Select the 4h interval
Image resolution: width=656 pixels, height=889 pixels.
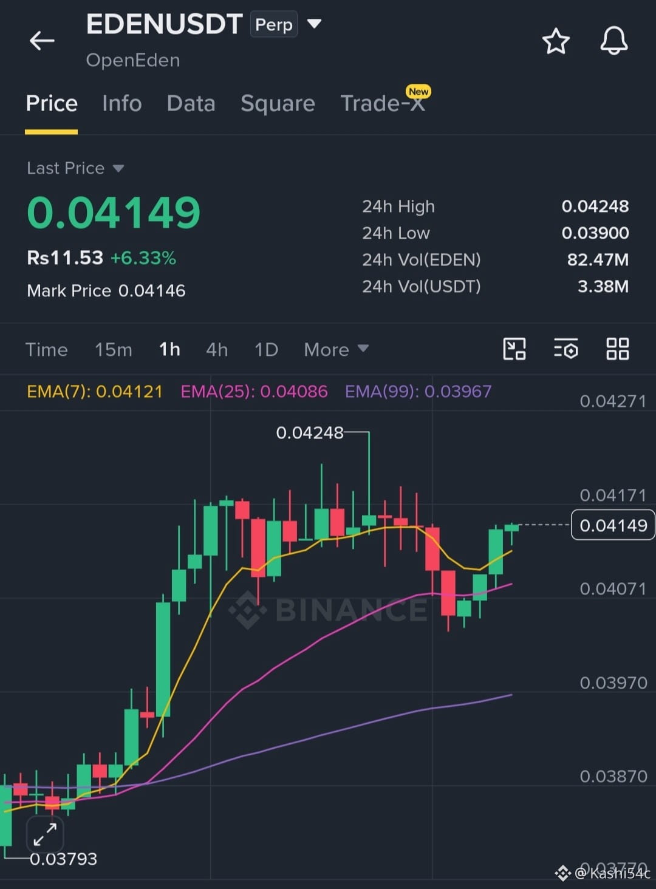click(x=217, y=350)
